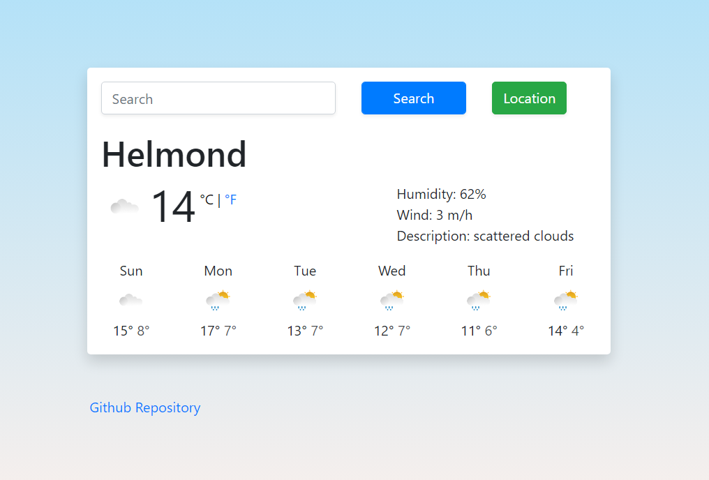Click Thursday's 11° 6° temperature text

pyautogui.click(x=479, y=330)
